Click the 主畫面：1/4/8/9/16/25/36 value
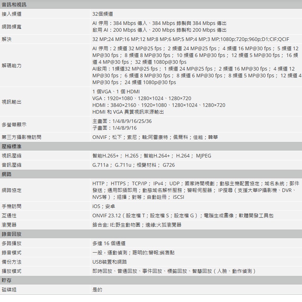 tap(122, 121)
